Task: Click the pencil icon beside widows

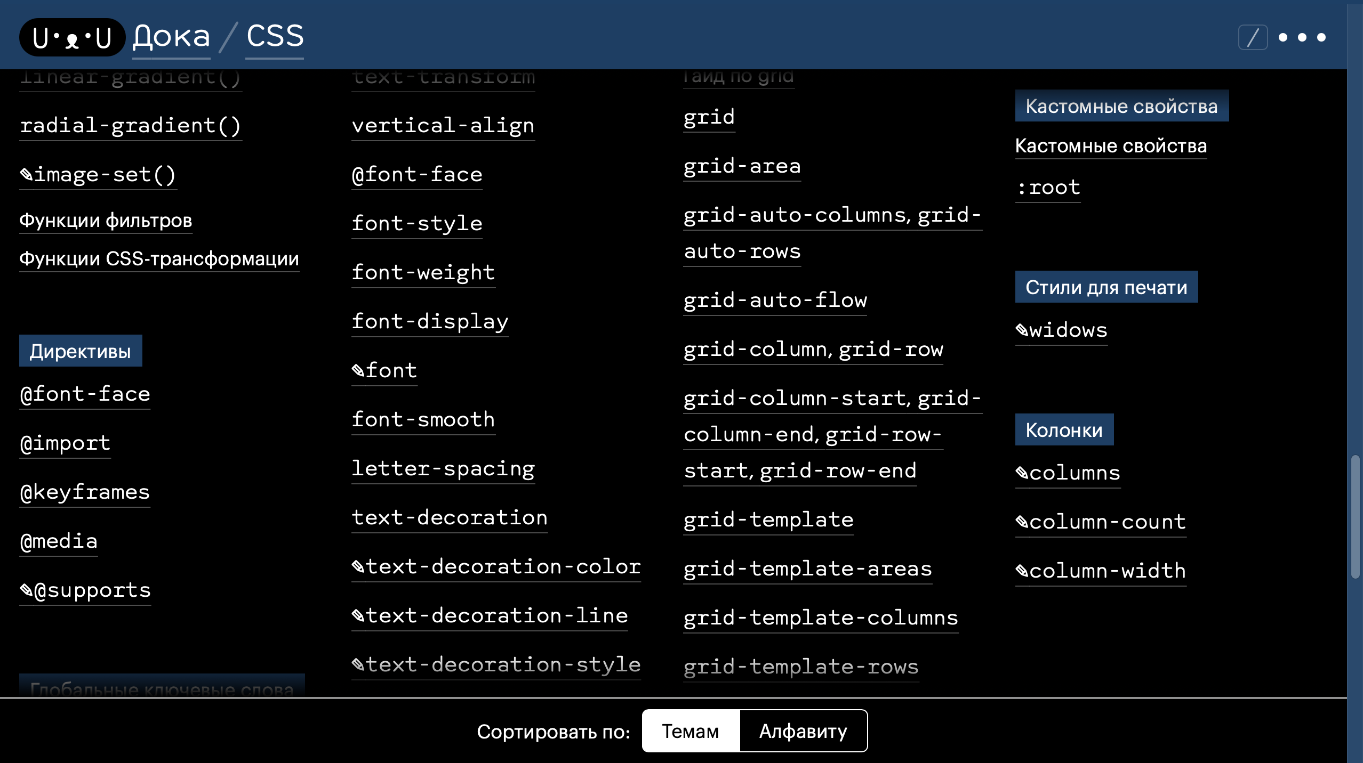Action: tap(1023, 330)
